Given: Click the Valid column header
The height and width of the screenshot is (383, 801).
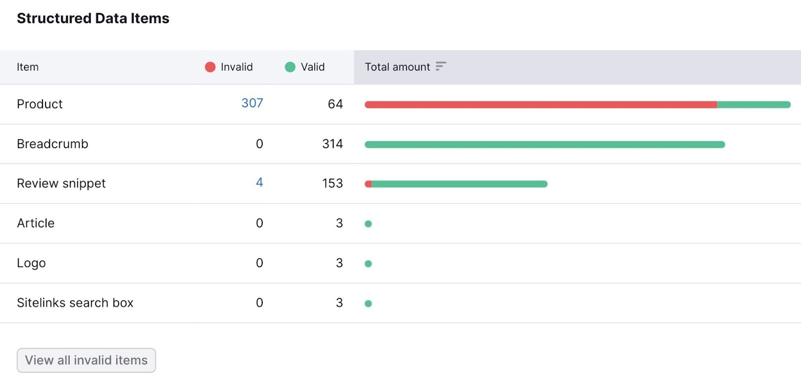Looking at the screenshot, I should (x=312, y=67).
